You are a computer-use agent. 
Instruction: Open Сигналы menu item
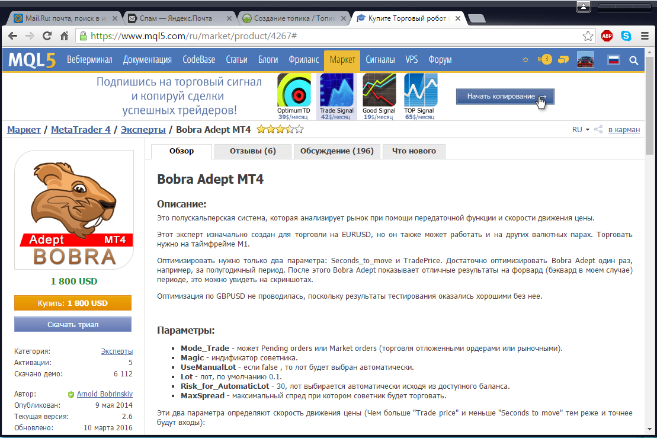click(380, 60)
